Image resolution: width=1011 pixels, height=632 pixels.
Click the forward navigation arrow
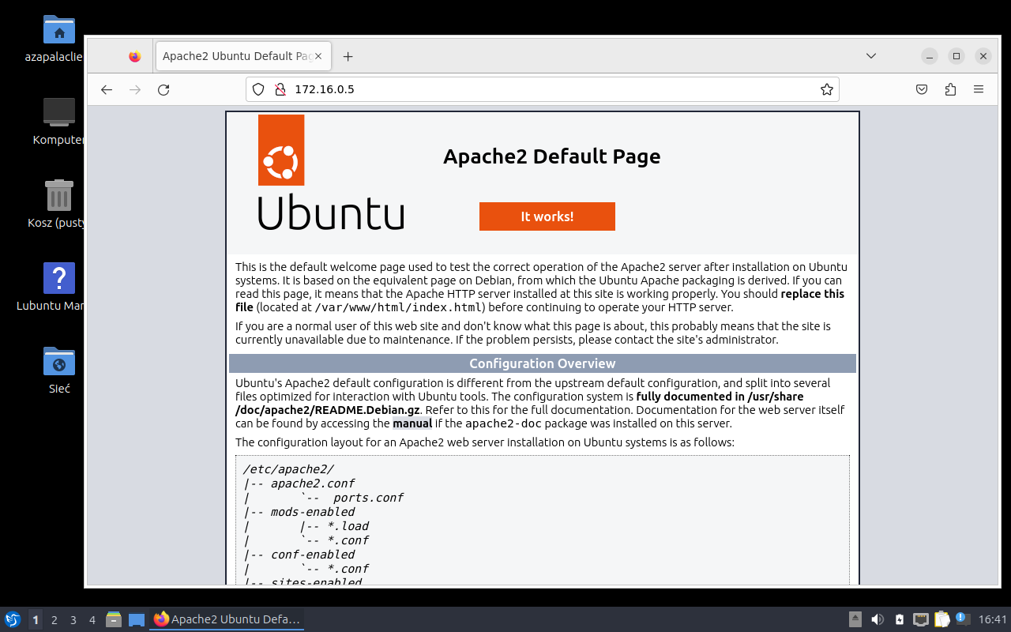tap(135, 90)
